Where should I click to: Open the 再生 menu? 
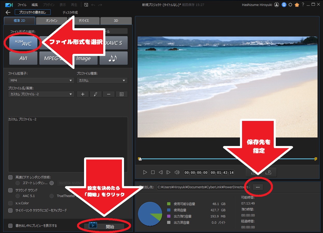coord(74,5)
